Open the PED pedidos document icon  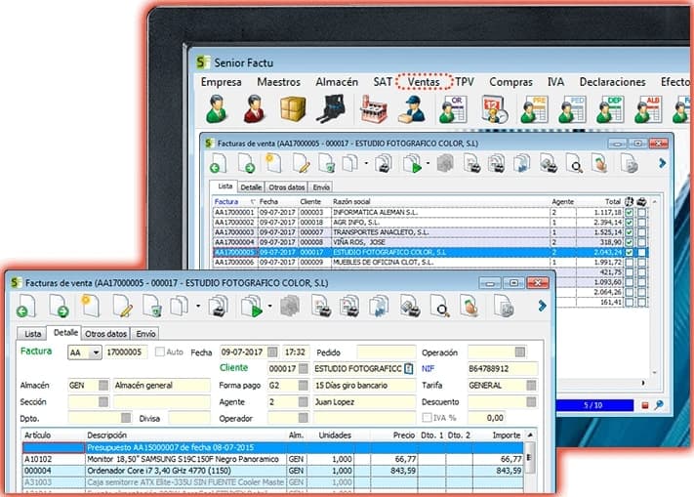(572, 108)
